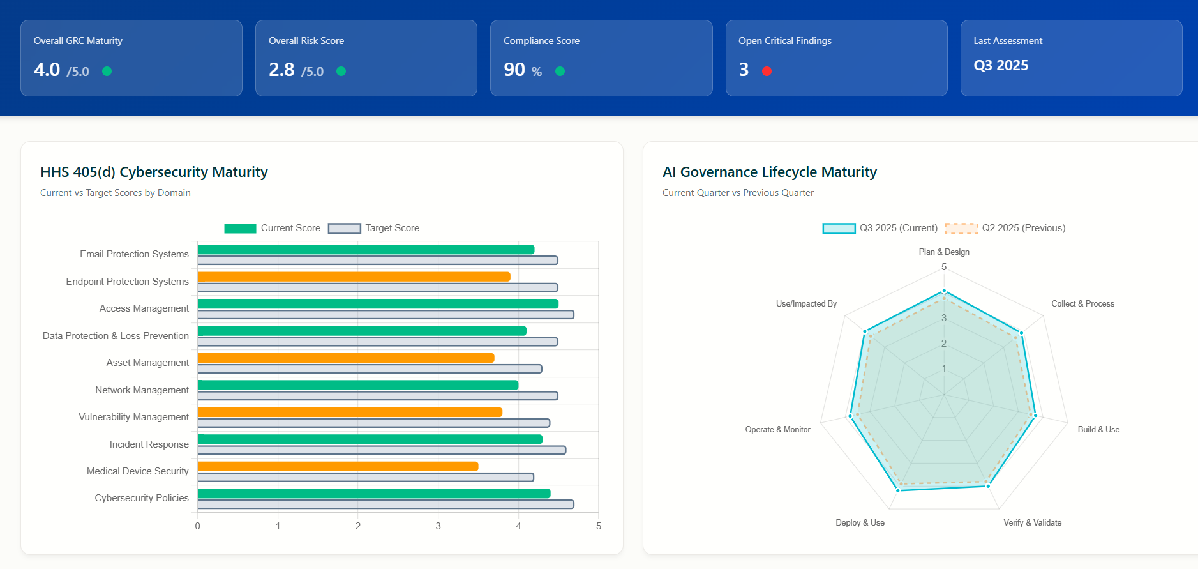
Task: Click Cybersecurity Policies gray target bar
Action: coord(386,504)
